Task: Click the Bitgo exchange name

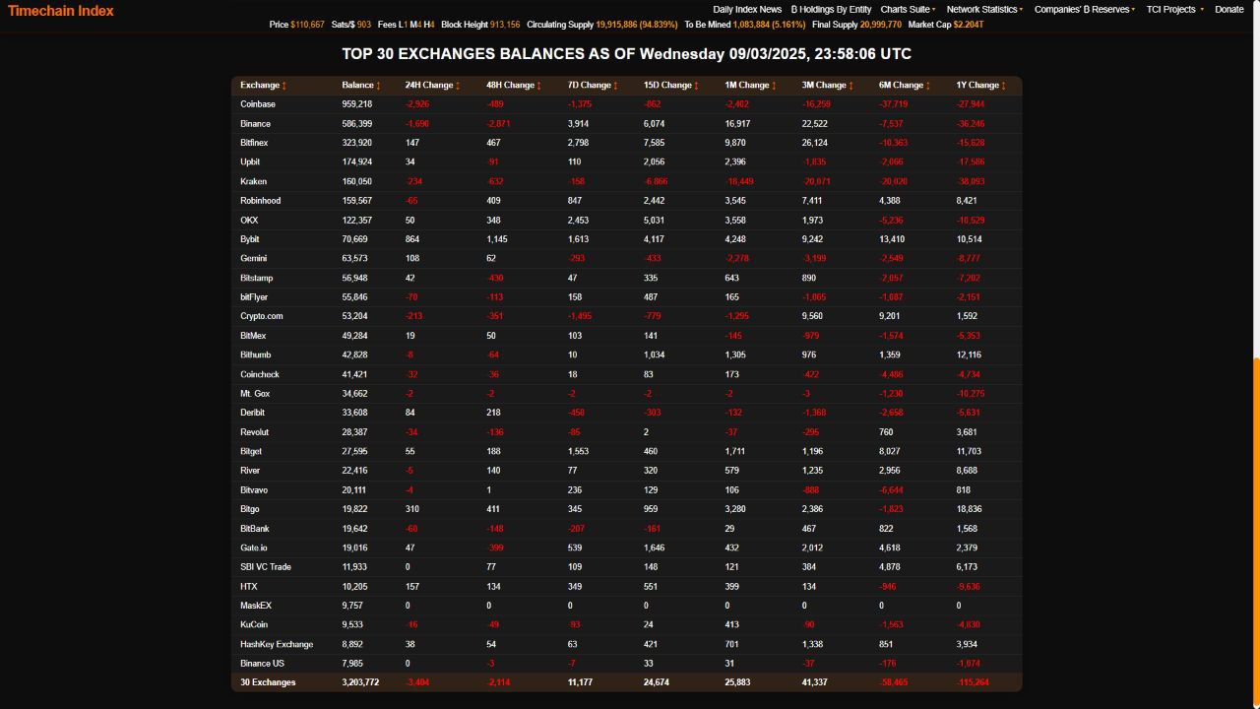Action: [250, 509]
